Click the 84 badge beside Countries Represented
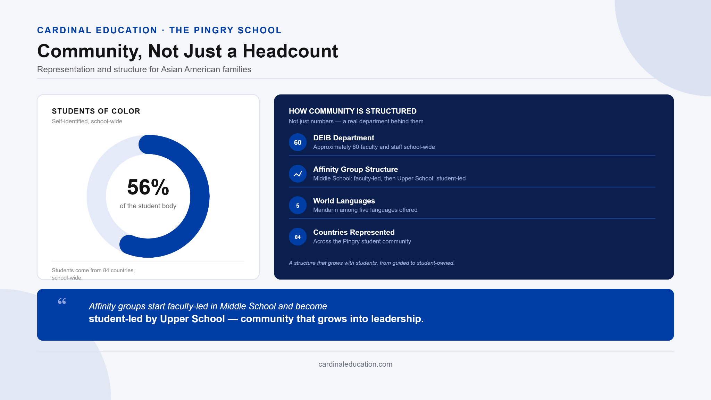The width and height of the screenshot is (711, 400). click(x=298, y=237)
